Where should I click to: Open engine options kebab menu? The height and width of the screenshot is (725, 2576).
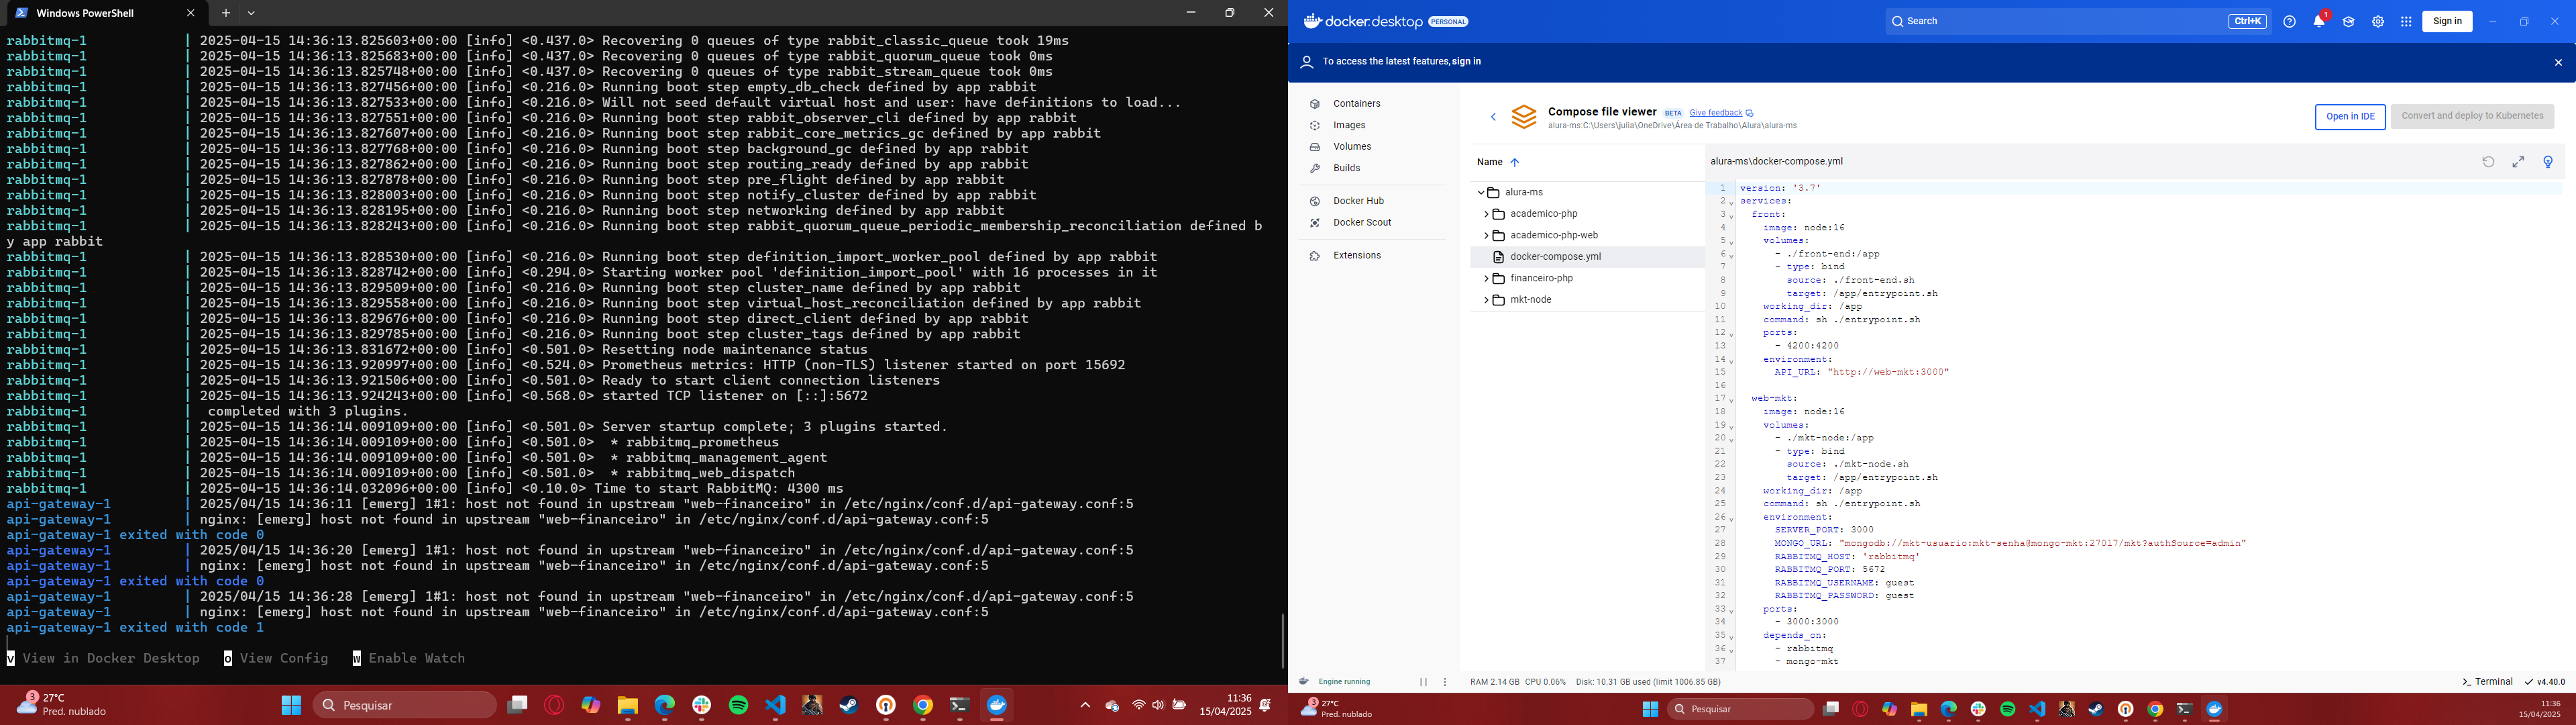pyautogui.click(x=1445, y=682)
